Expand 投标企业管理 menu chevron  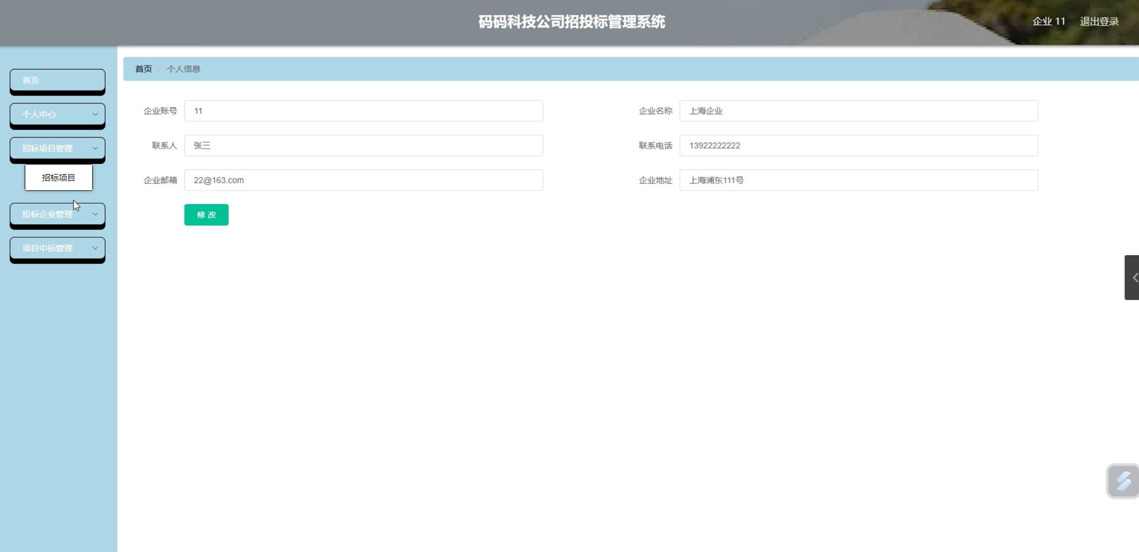tap(95, 214)
